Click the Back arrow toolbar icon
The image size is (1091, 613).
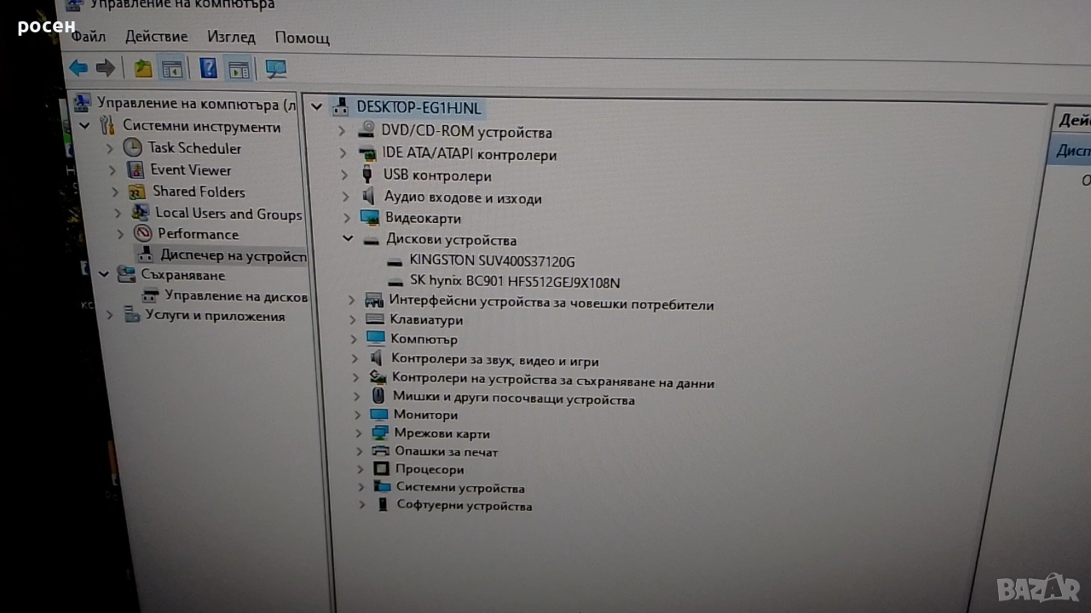pos(78,68)
